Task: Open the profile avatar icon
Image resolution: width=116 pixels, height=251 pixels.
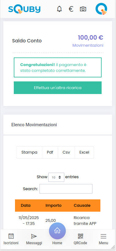Action: click(x=101, y=9)
